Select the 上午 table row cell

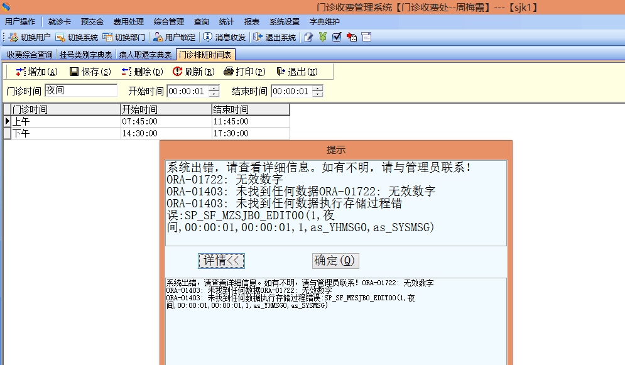click(x=66, y=121)
